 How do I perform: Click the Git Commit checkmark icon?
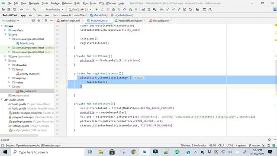click(x=173, y=10)
